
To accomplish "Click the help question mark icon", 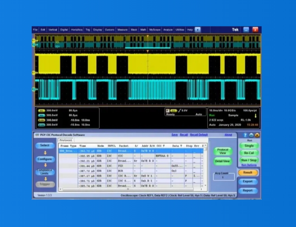I will (246, 135).
